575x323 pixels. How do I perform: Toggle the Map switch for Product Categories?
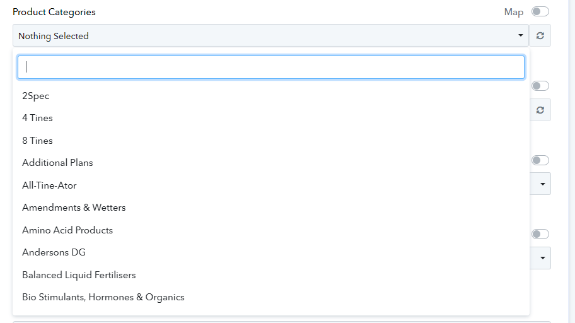pos(540,12)
